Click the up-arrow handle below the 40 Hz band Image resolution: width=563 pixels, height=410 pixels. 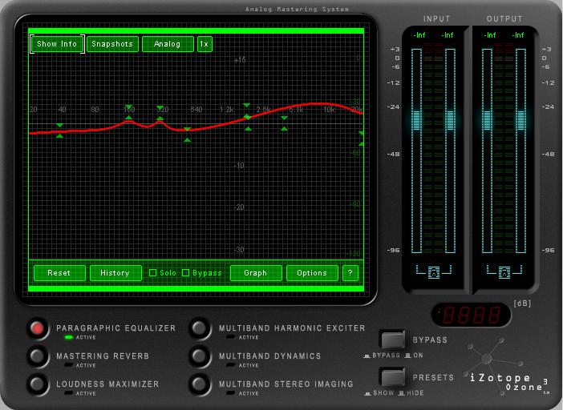point(59,136)
